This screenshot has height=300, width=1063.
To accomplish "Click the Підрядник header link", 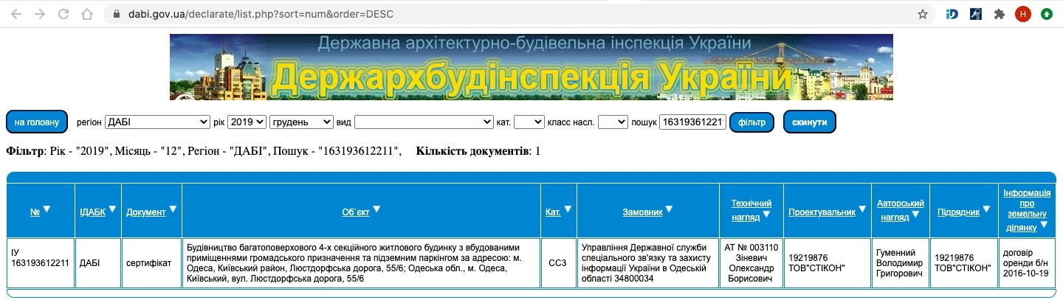I will (x=959, y=212).
